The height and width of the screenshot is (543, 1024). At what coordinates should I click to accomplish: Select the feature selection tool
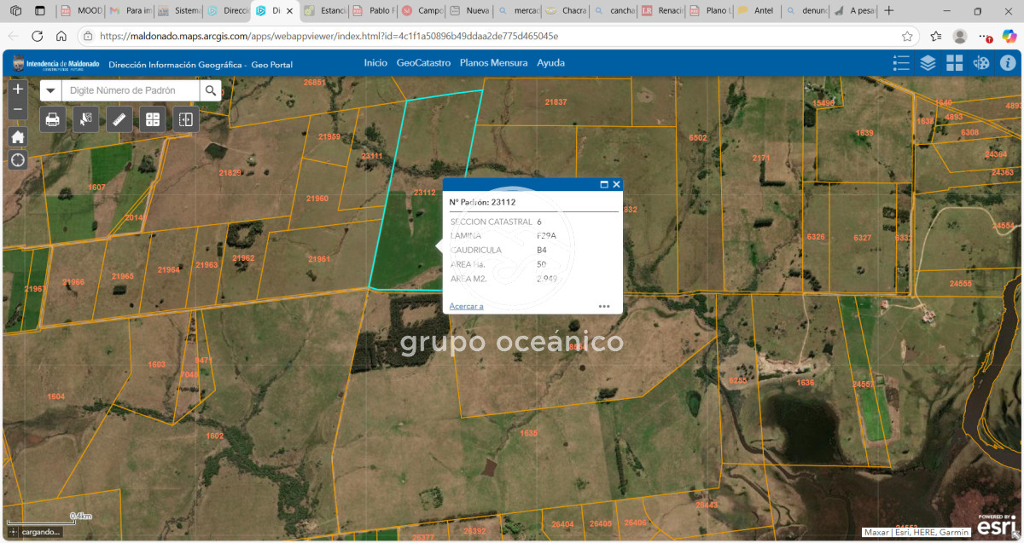click(x=85, y=119)
